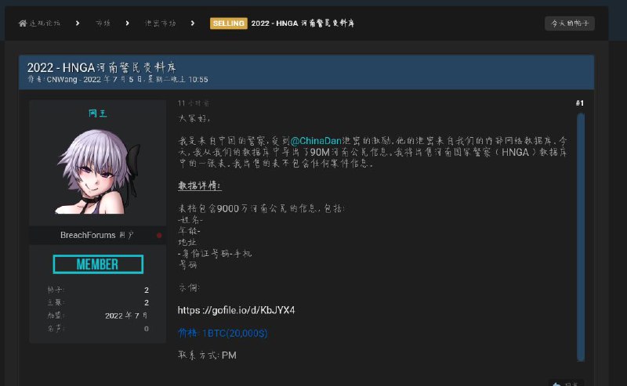Click the username 网王 above the avatar
The height and width of the screenshot is (386, 627).
pyautogui.click(x=98, y=114)
